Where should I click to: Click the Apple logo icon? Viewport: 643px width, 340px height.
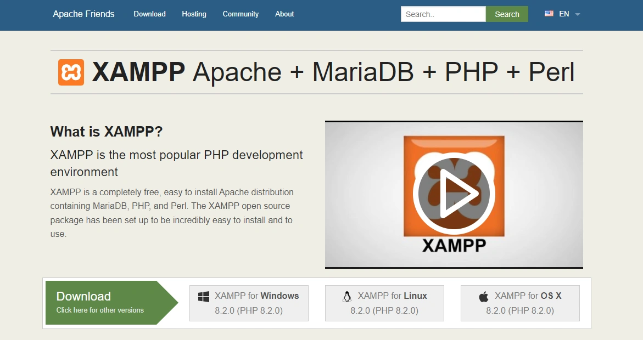[x=484, y=296]
